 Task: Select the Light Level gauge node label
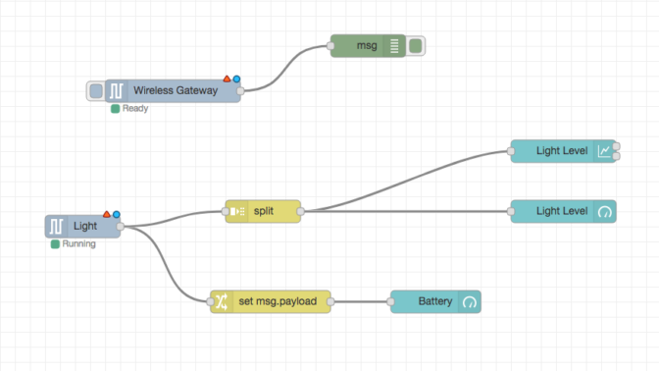(x=562, y=211)
